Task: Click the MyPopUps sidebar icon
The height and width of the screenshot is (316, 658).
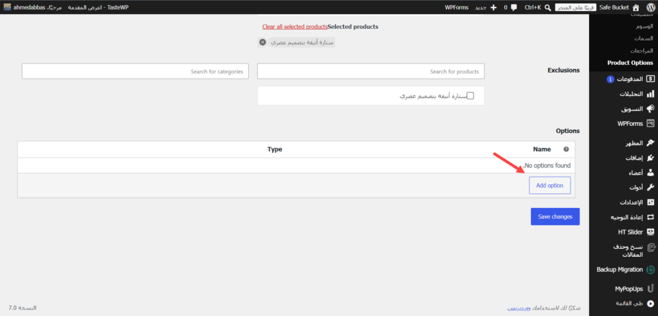Action: tap(650, 289)
